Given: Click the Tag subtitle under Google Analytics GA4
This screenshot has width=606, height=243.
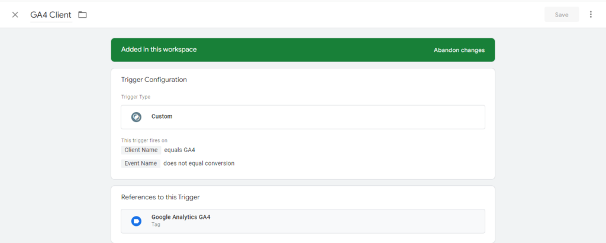Looking at the screenshot, I should pyautogui.click(x=156, y=225).
